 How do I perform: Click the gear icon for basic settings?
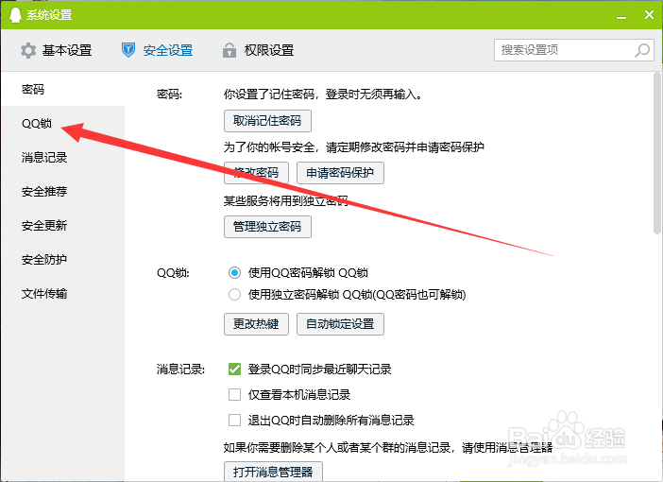28,50
